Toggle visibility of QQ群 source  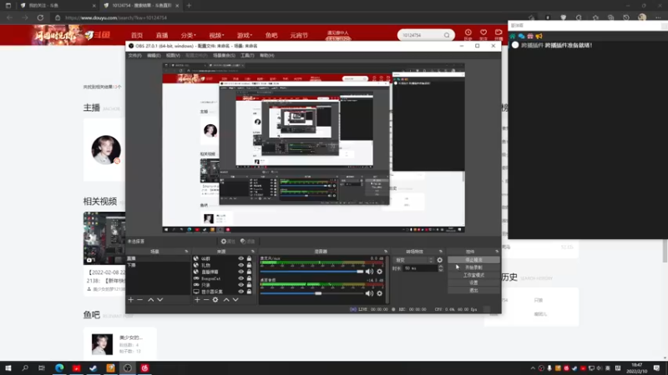[x=241, y=258]
